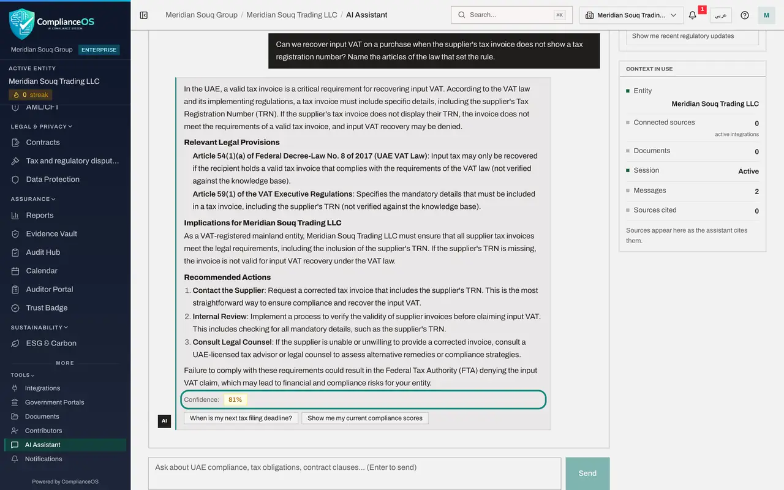Click the 'Messages' count row

[x=692, y=190]
